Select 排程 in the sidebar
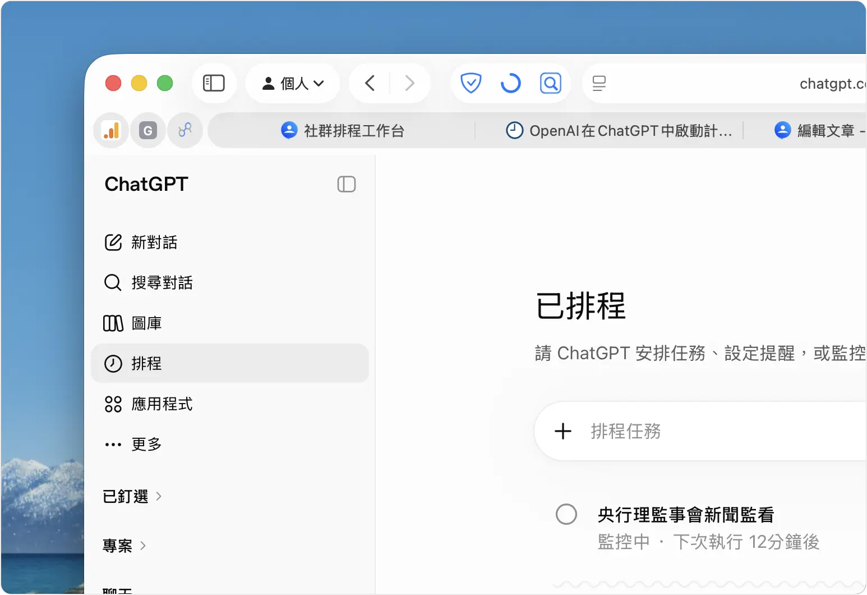867x595 pixels. coord(230,363)
